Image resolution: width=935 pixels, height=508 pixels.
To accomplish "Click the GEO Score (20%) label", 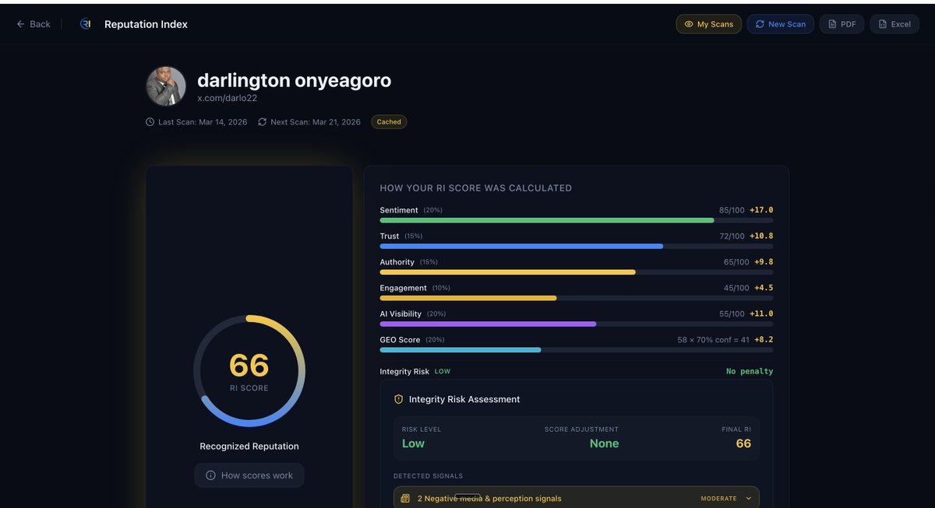I will tap(411, 340).
